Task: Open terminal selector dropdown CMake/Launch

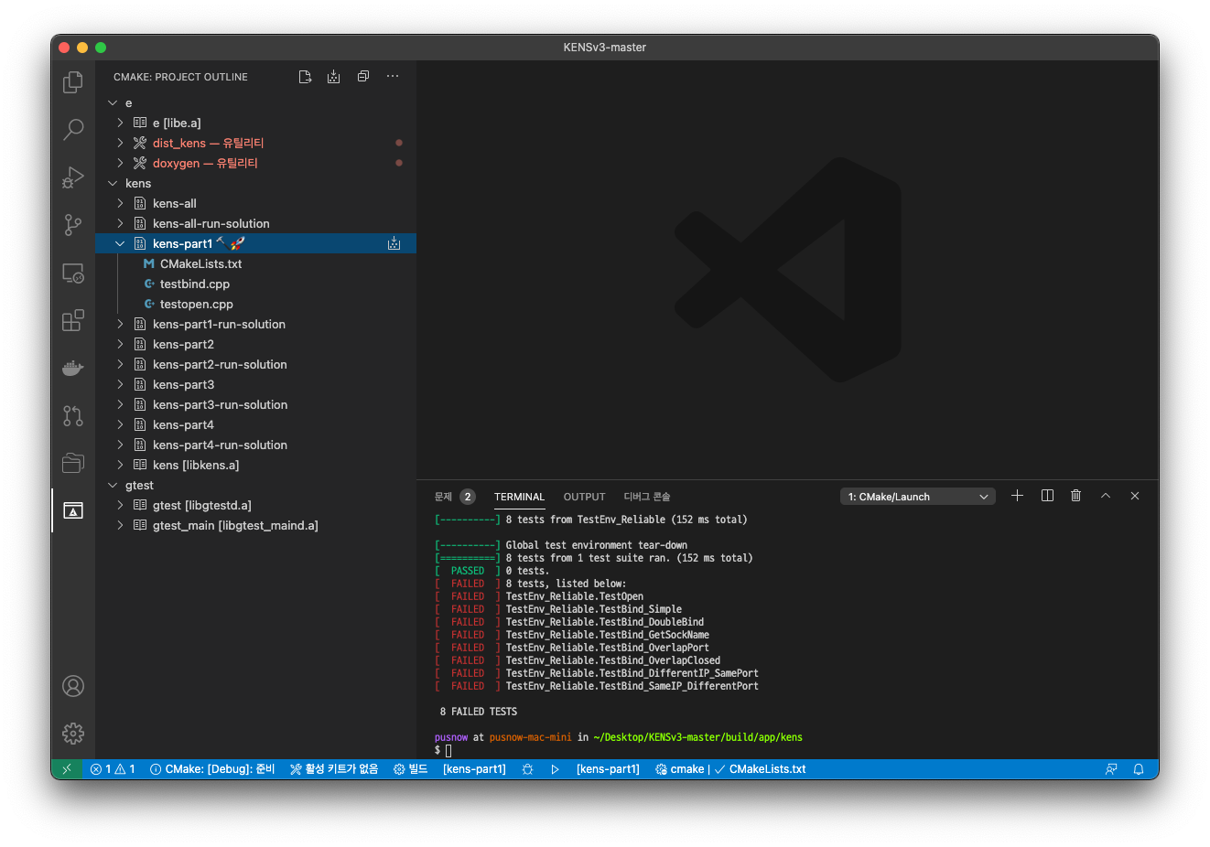Action: coord(918,497)
